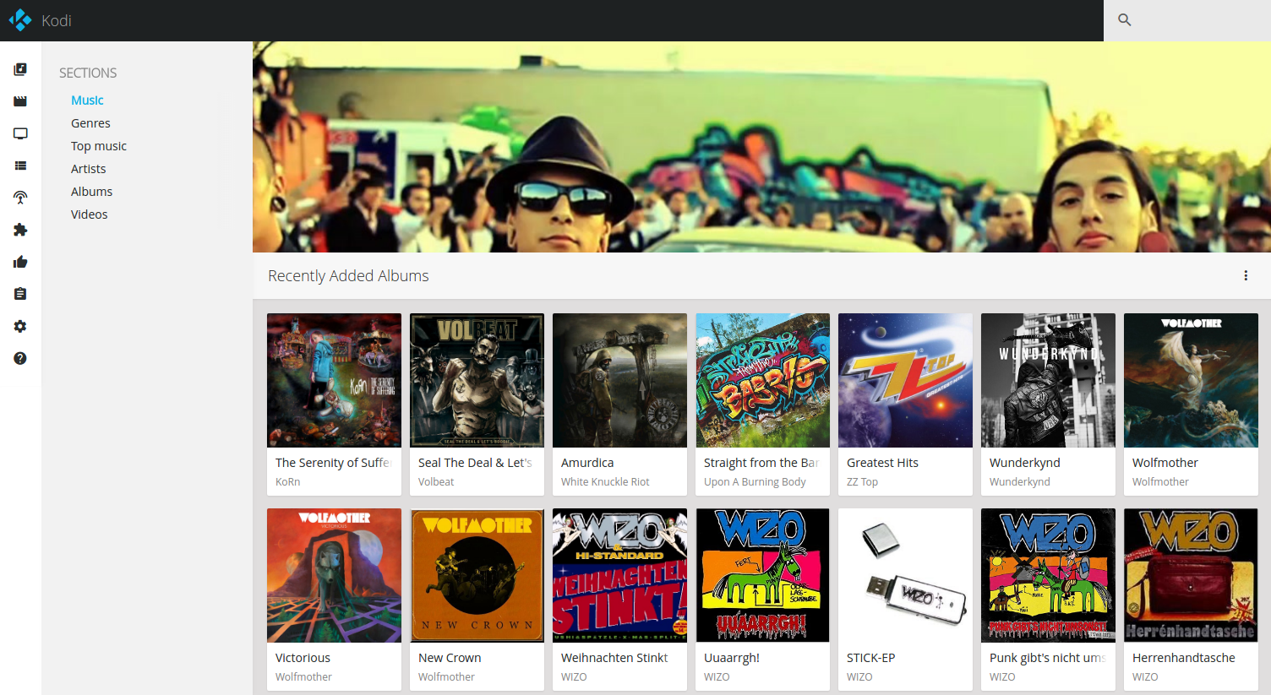Open the Amurdica album cover
The image size is (1271, 695).
click(x=619, y=380)
